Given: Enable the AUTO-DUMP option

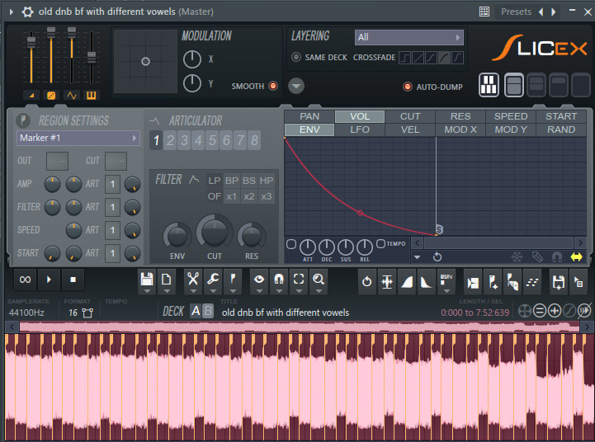Looking at the screenshot, I should coord(407,87).
